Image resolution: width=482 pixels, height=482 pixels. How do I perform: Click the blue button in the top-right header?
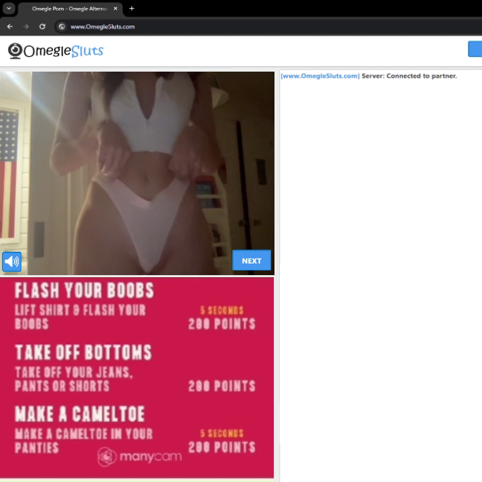point(475,50)
